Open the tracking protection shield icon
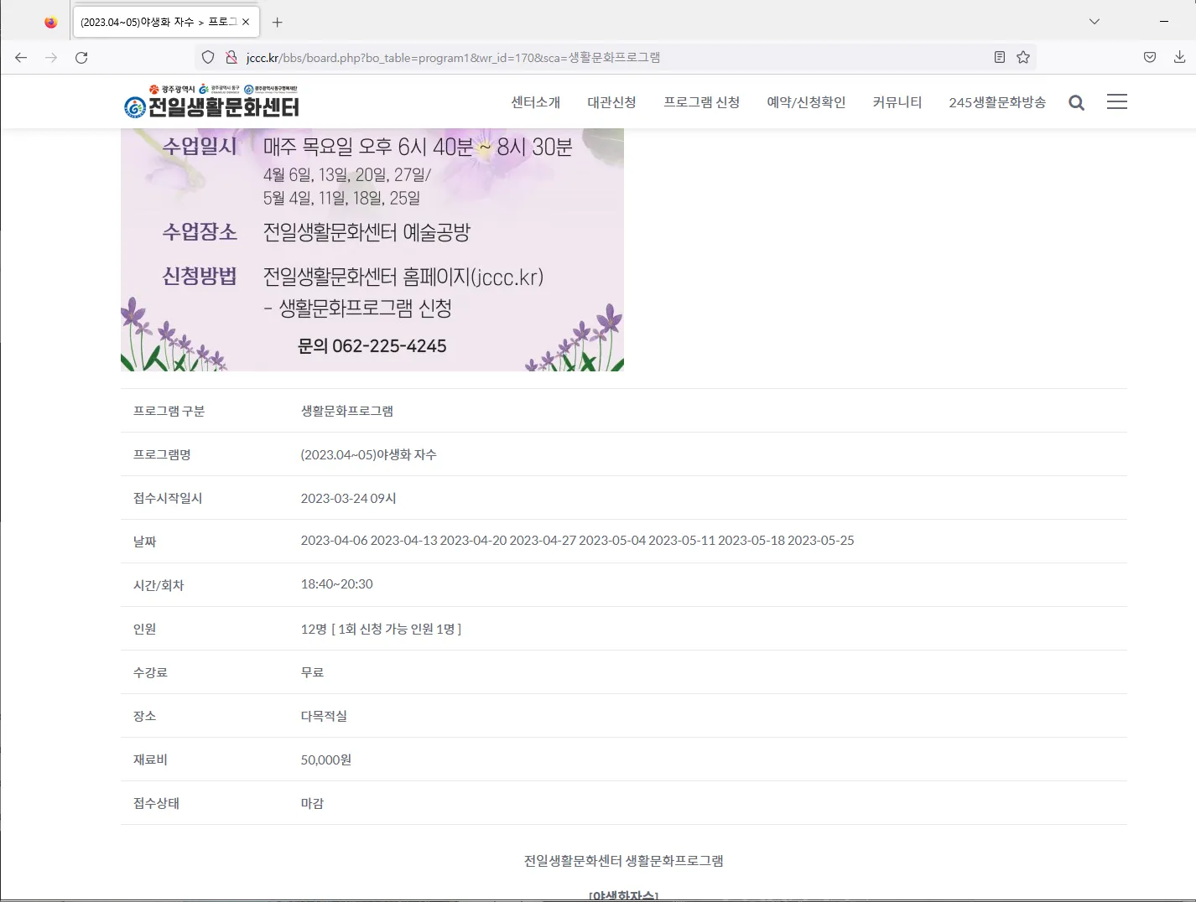The width and height of the screenshot is (1196, 902). click(x=208, y=57)
